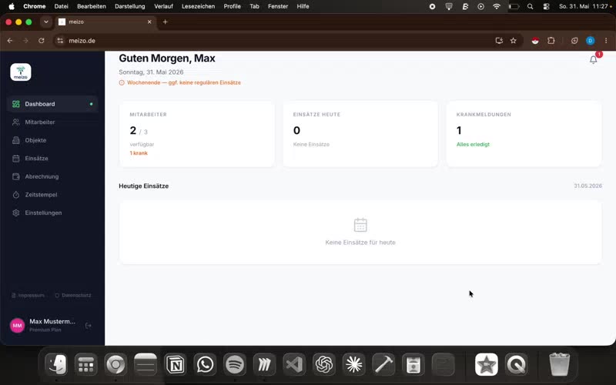The height and width of the screenshot is (385, 616).
Task: Open the Fenster menu
Action: [278, 6]
